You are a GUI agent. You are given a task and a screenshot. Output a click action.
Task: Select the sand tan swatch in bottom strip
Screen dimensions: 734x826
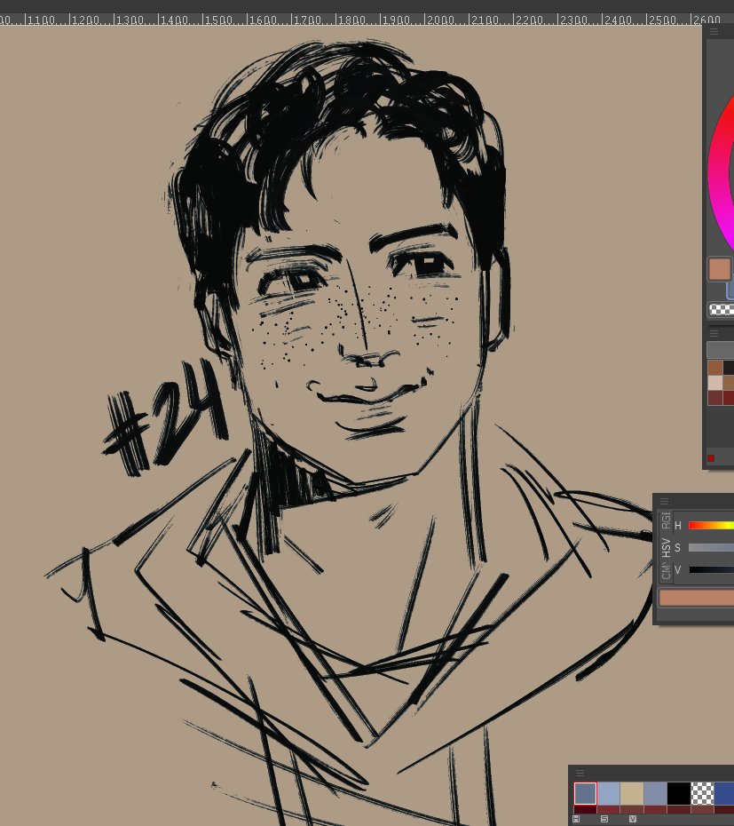coord(631,793)
